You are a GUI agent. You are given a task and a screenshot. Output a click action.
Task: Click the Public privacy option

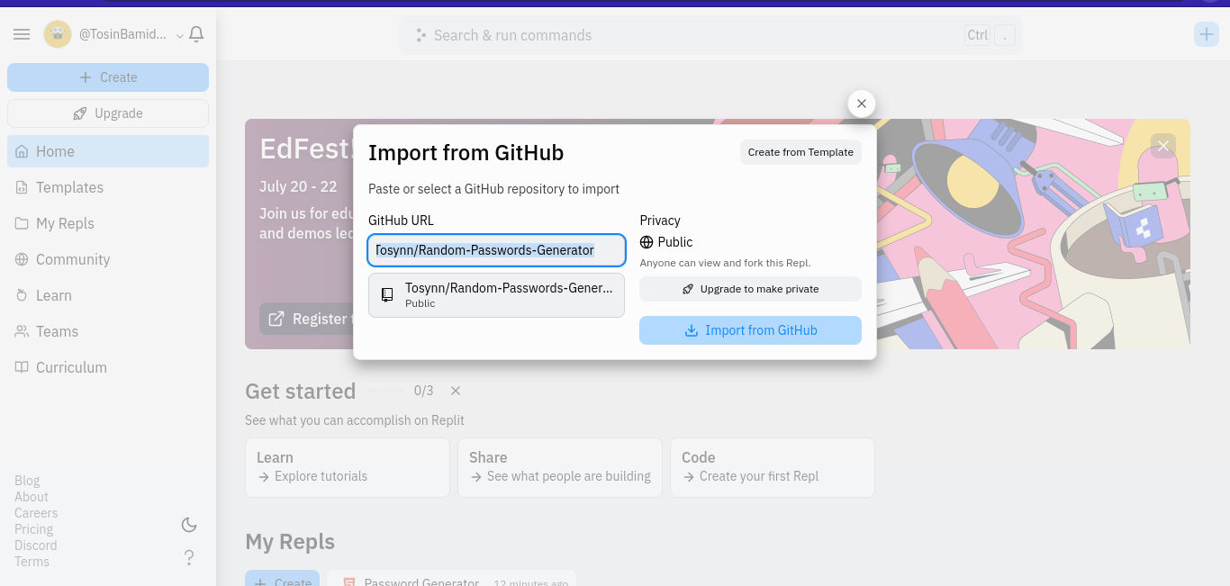click(x=666, y=242)
